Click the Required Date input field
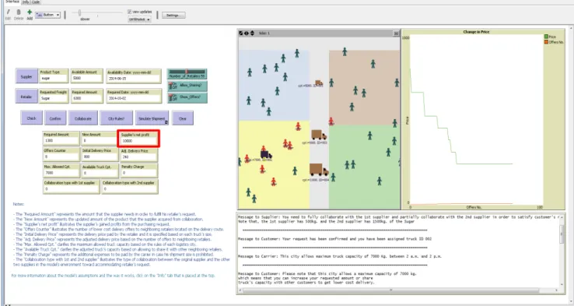Viewport: 574px width, 306px height. (134, 96)
